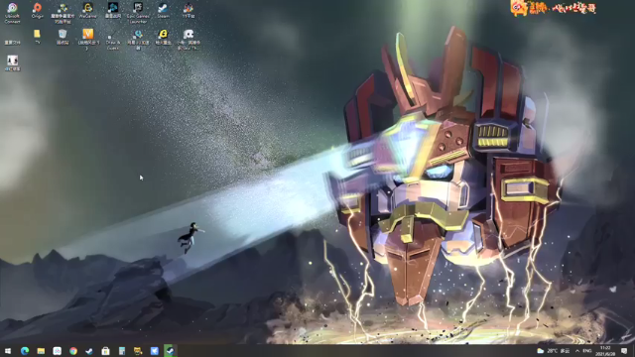The image size is (635, 357).
Task: Open the Draw & Guess shortcut
Action: (112, 39)
